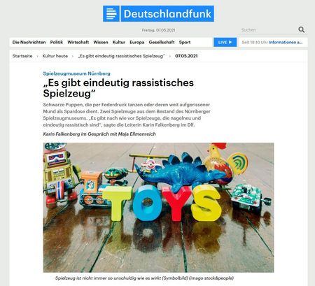This screenshot has width=315, height=286.
Task: Click the Deutschlandfunk logo icon
Action: point(111,14)
